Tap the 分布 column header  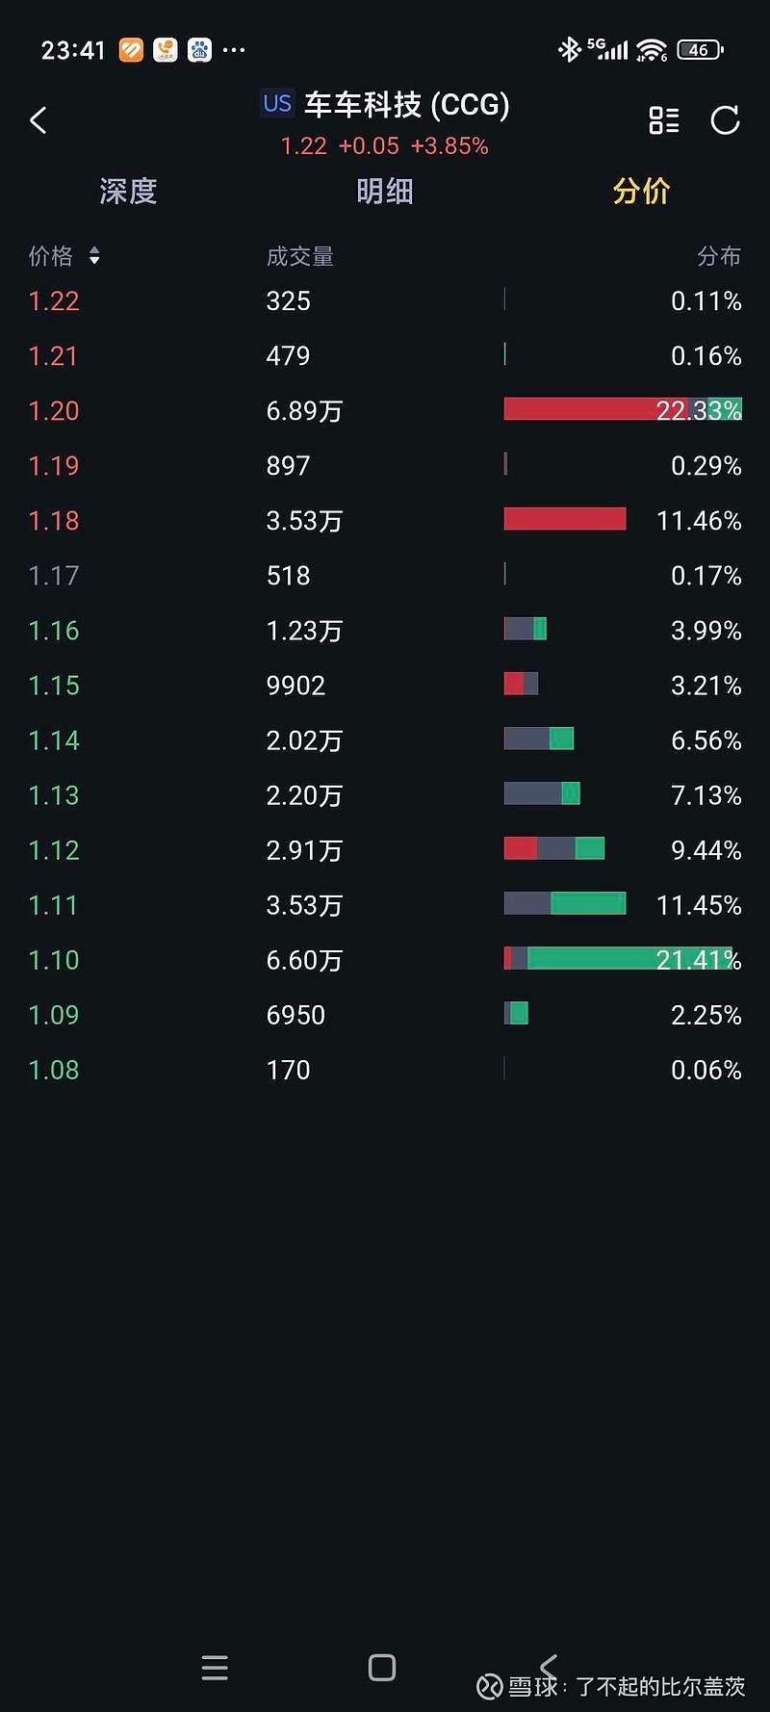coord(719,257)
